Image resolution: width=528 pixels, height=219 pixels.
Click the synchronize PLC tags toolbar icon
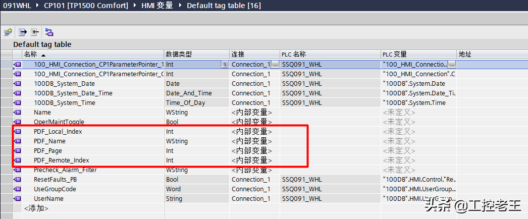49,32
